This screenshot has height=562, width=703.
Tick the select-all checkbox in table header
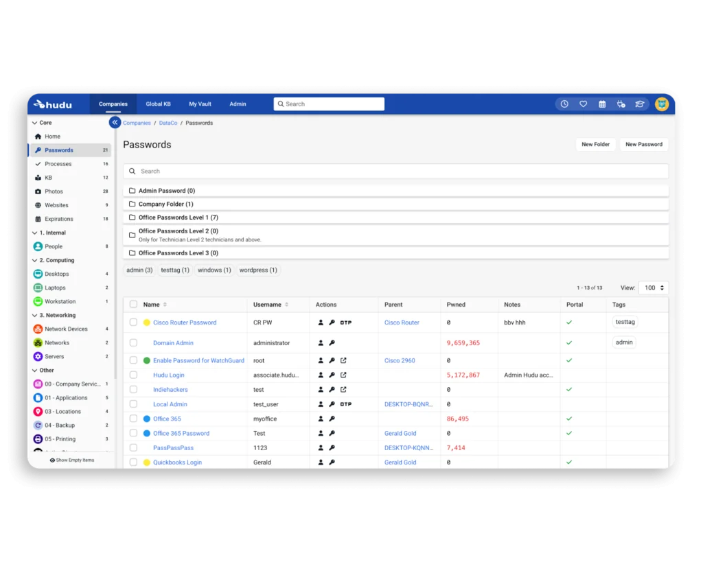(x=134, y=305)
